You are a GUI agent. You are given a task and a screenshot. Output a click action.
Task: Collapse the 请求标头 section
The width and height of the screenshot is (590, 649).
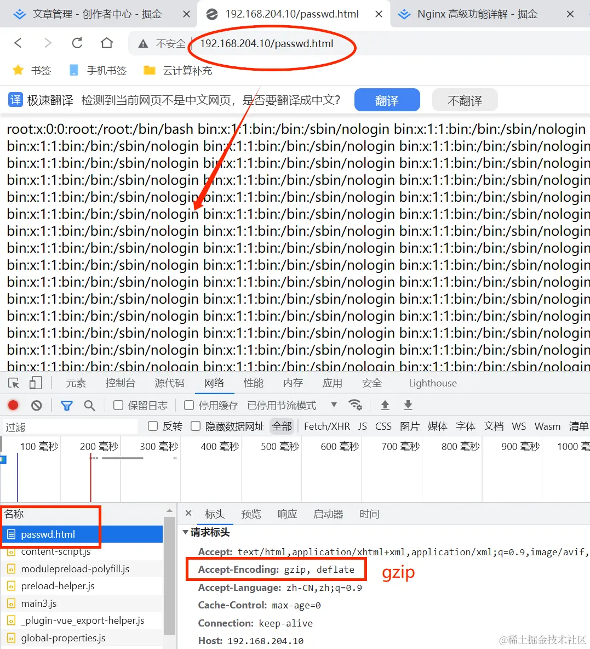[186, 532]
